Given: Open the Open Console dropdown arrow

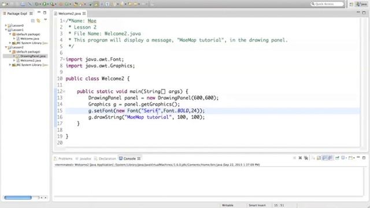Looking at the screenshot, I should [x=354, y=158].
